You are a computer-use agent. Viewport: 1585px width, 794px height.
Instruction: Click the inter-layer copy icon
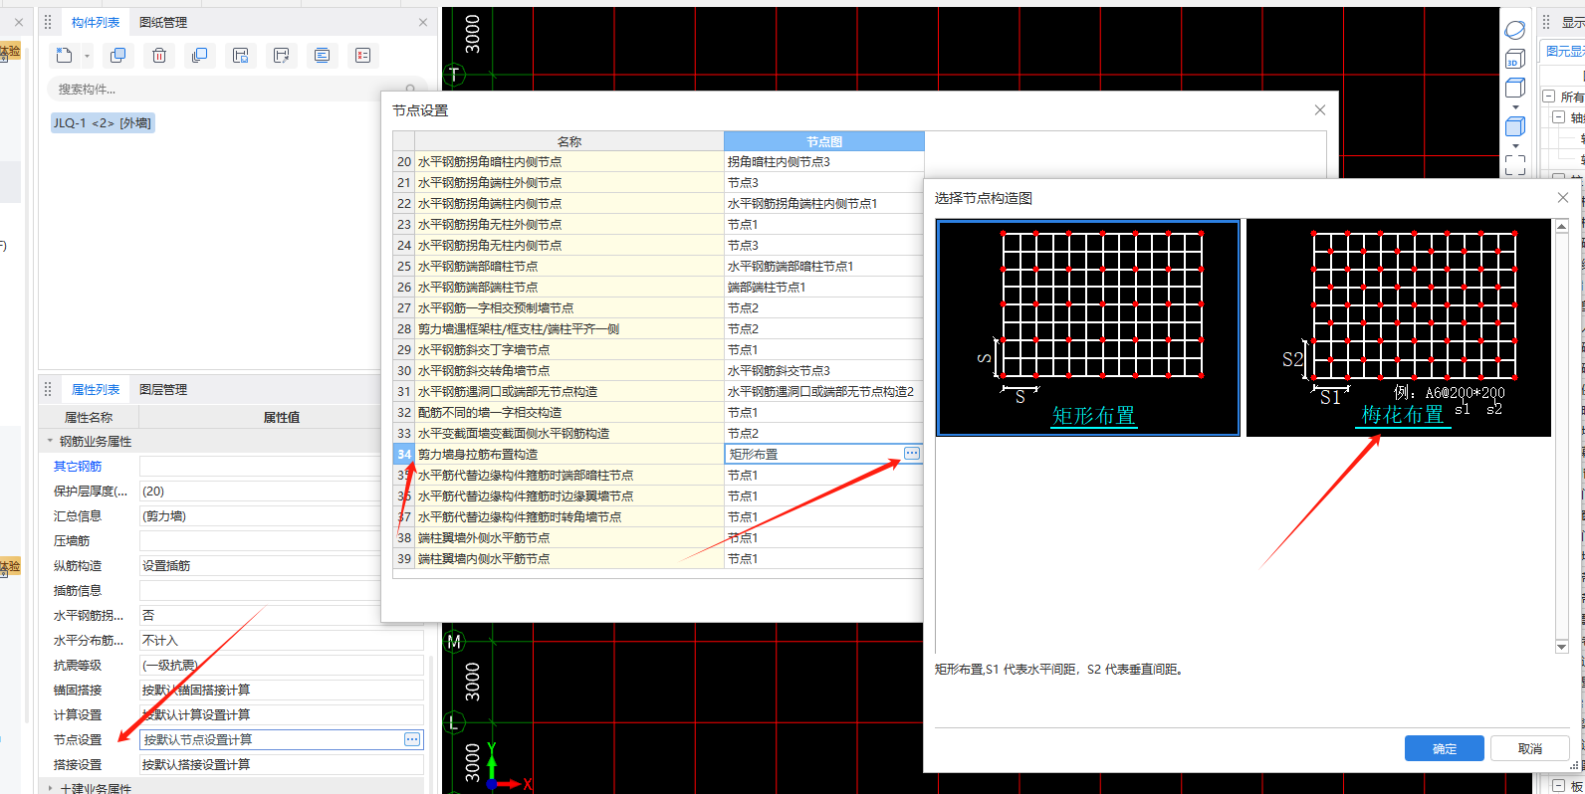coord(200,56)
